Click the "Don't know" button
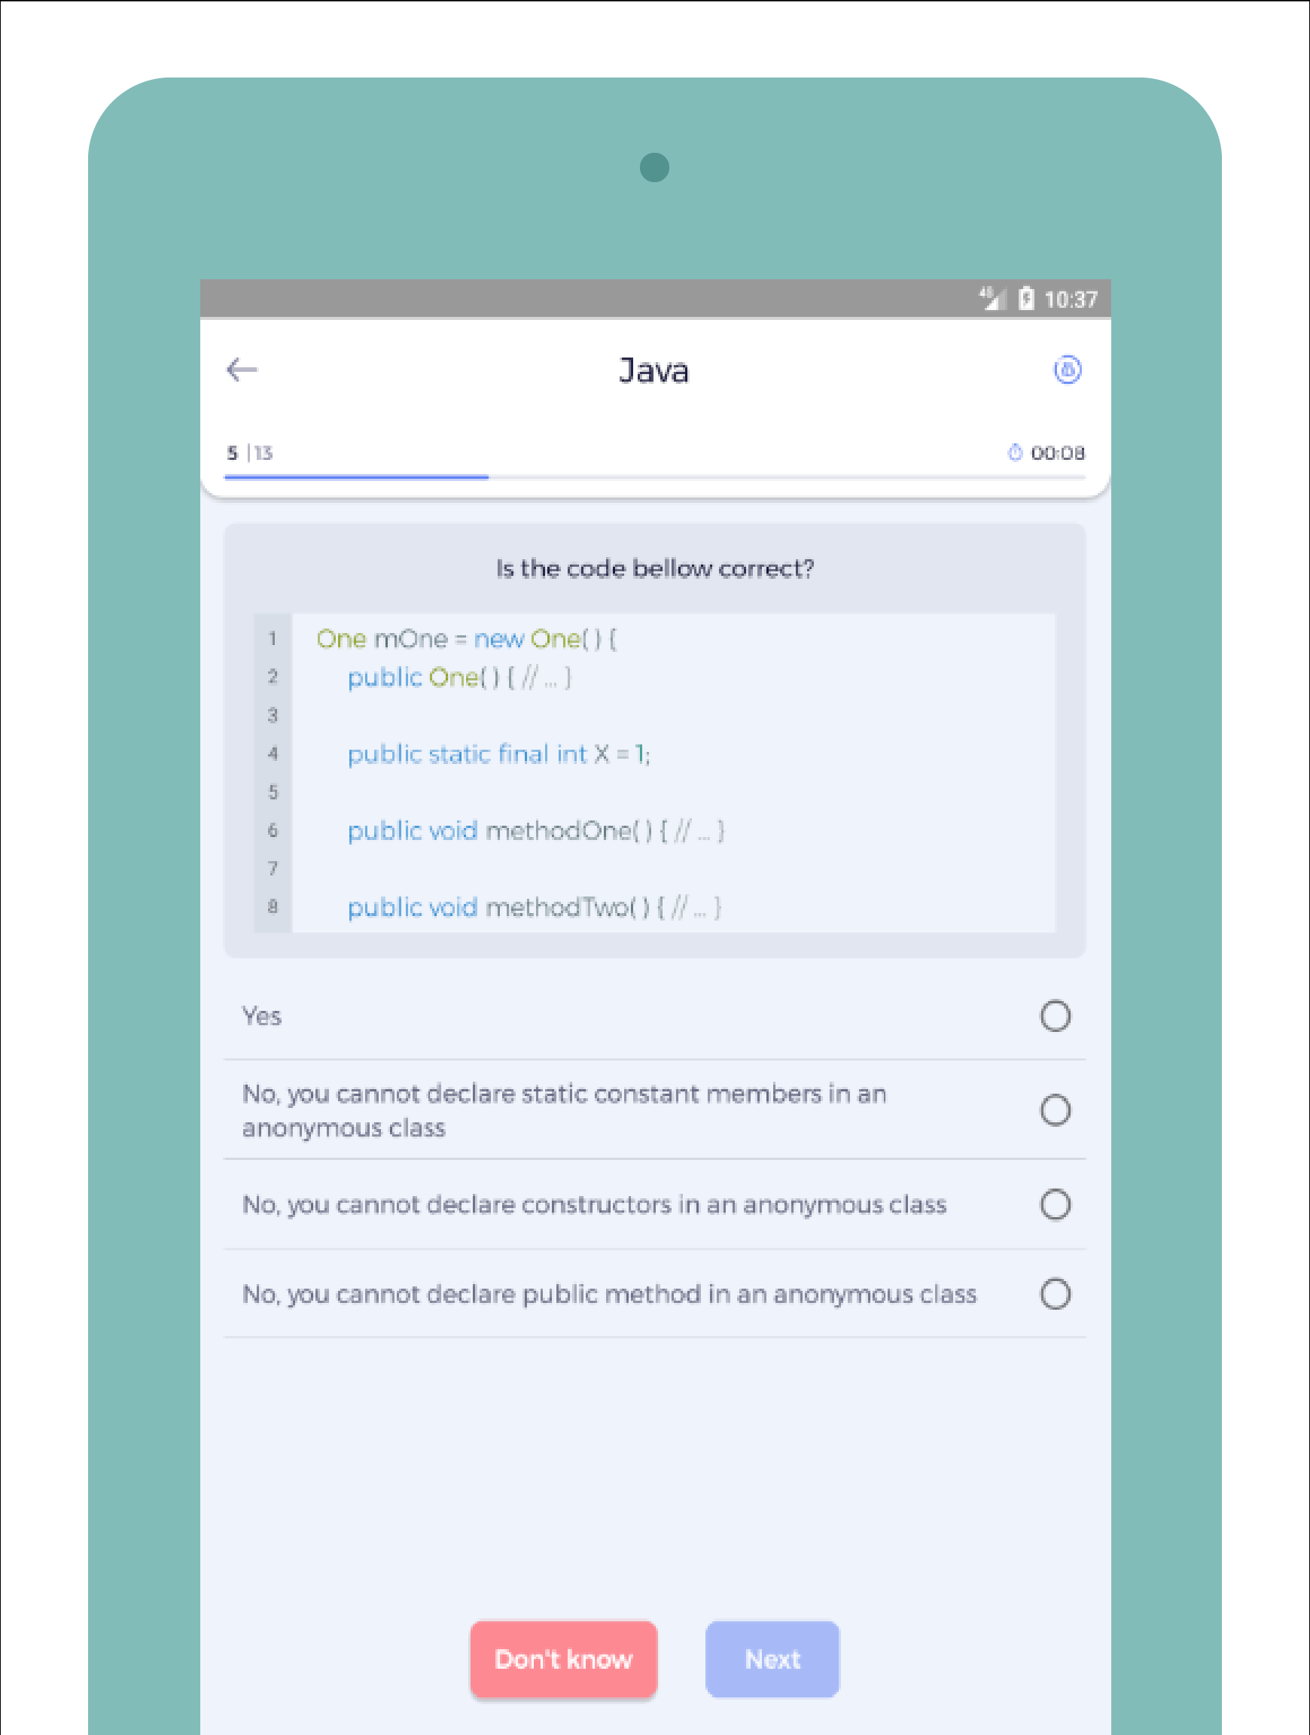 pyautogui.click(x=563, y=1659)
